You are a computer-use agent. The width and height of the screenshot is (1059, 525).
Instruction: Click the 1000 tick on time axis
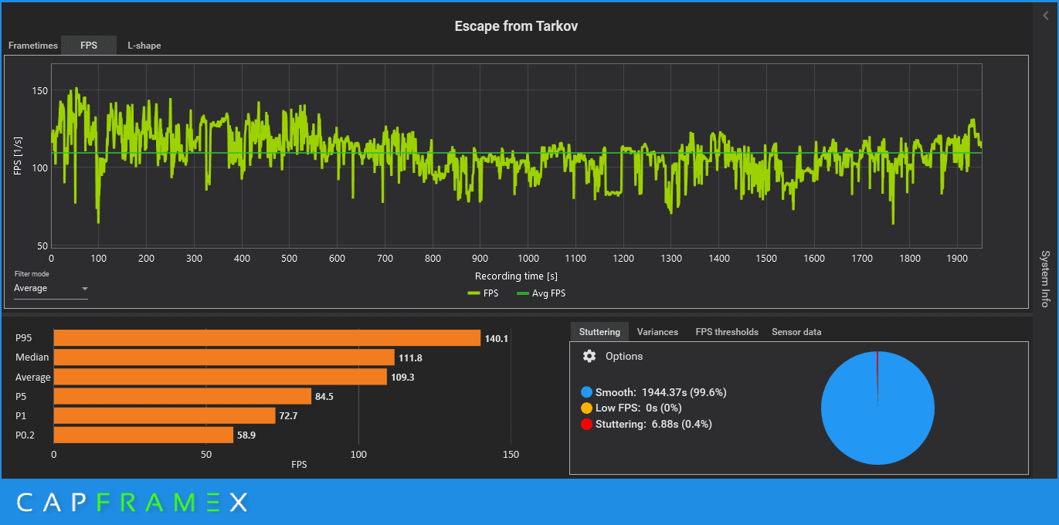(x=528, y=259)
